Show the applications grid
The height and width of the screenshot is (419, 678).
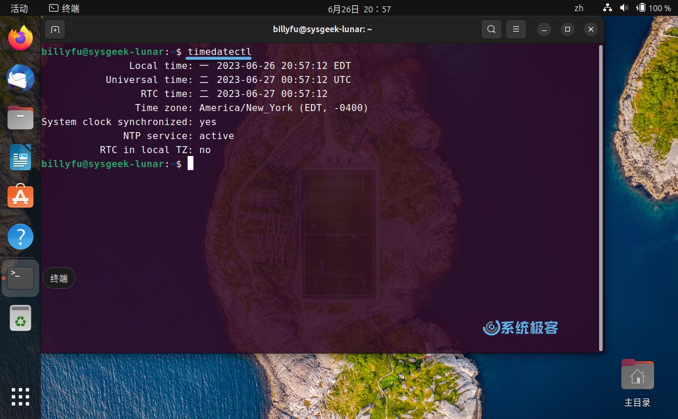point(20,397)
